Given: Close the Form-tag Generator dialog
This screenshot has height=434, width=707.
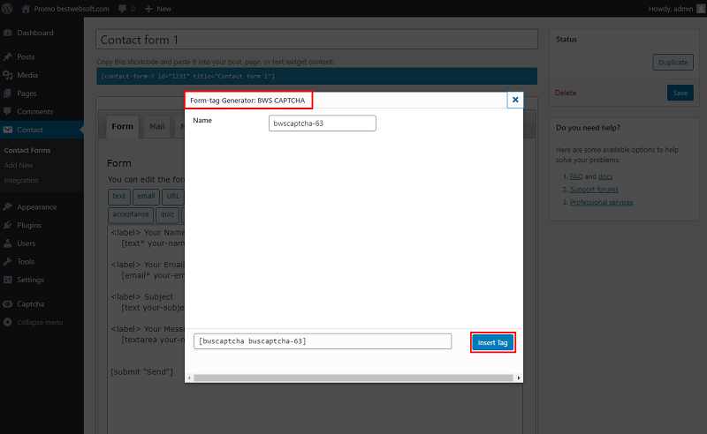Looking at the screenshot, I should [x=515, y=100].
